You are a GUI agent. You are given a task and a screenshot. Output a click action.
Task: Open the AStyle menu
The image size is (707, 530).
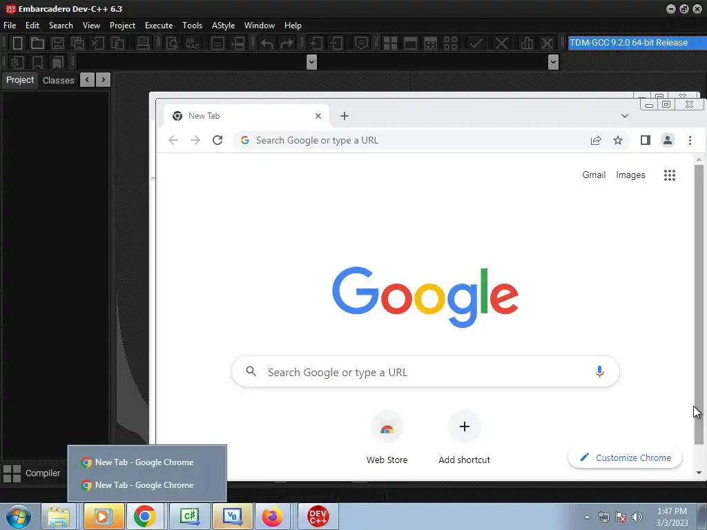[x=223, y=26]
